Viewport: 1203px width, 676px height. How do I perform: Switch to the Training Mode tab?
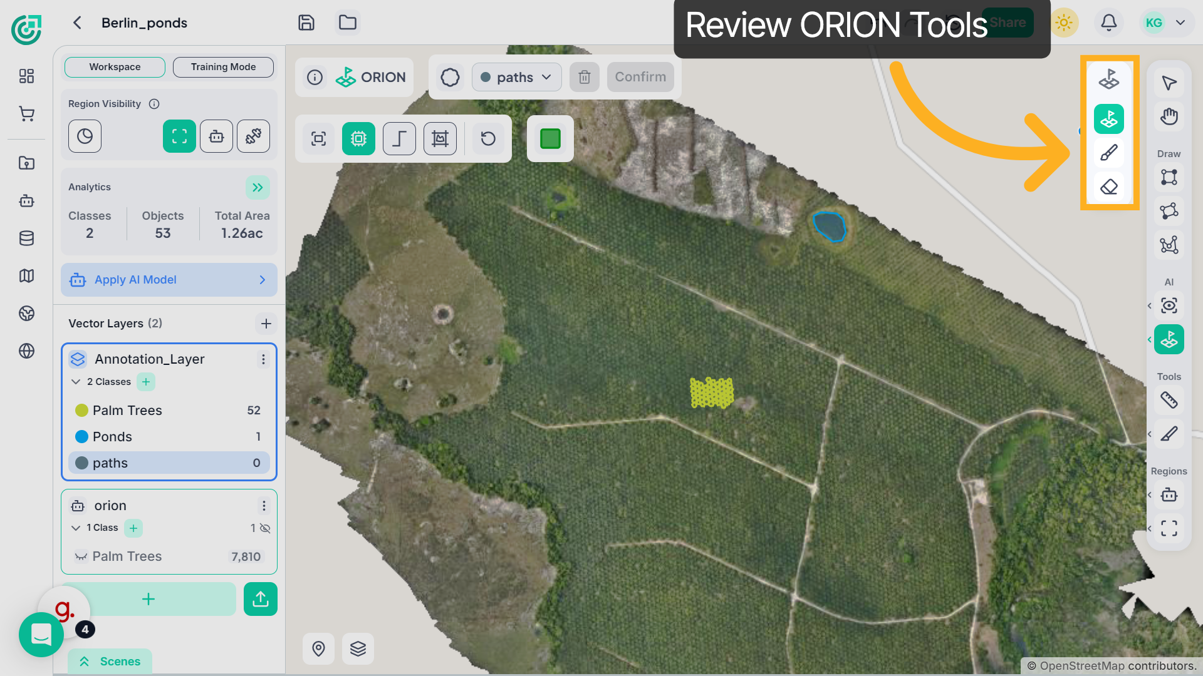pyautogui.click(x=223, y=67)
